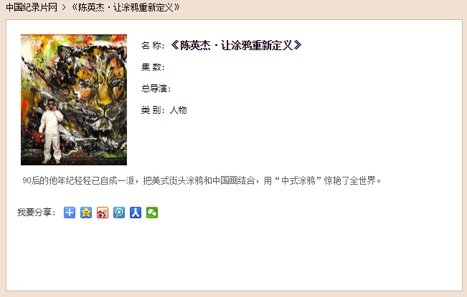This screenshot has width=467, height=297.
Task: Click the synopsis text starting with 90后的他
Action: tap(202, 180)
